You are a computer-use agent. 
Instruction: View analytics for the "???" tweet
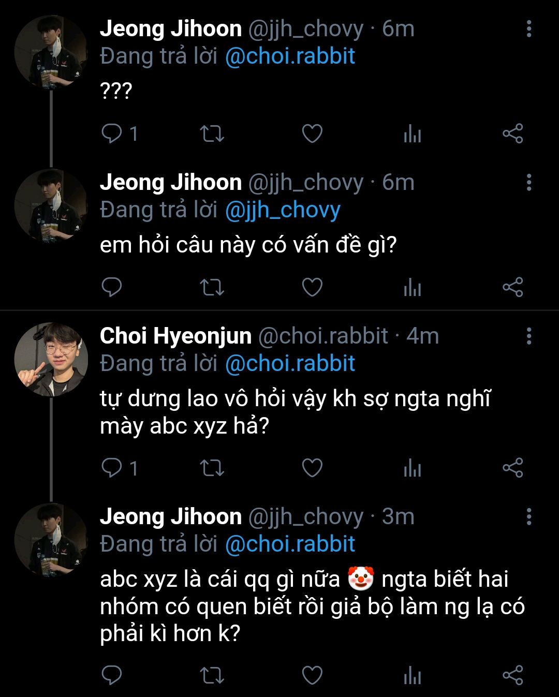tap(413, 135)
